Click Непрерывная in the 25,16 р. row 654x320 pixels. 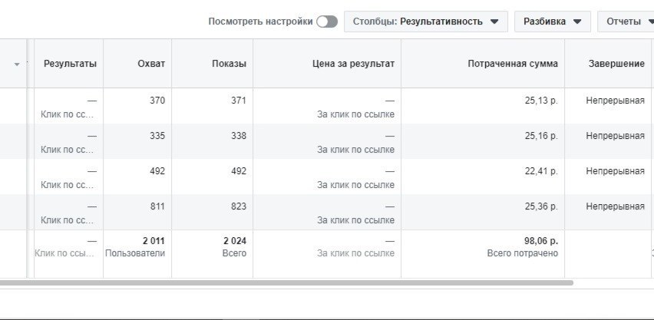point(615,136)
